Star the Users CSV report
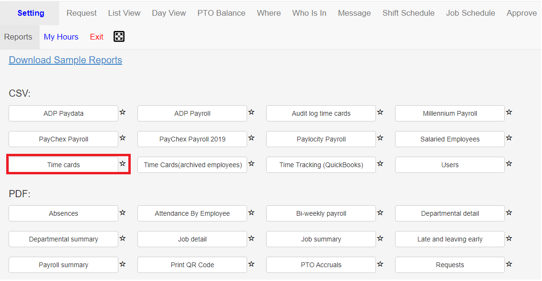Image resolution: width=542 pixels, height=281 pixels. pyautogui.click(x=509, y=164)
